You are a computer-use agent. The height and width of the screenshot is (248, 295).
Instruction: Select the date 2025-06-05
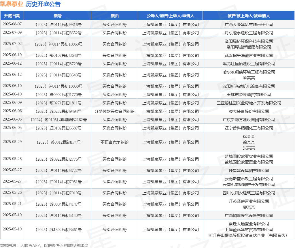(x=12, y=128)
